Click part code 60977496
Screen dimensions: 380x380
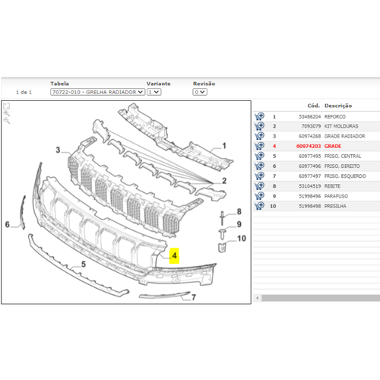[309, 166]
